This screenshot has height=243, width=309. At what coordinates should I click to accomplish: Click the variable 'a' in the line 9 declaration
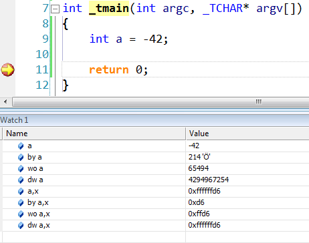click(x=119, y=39)
